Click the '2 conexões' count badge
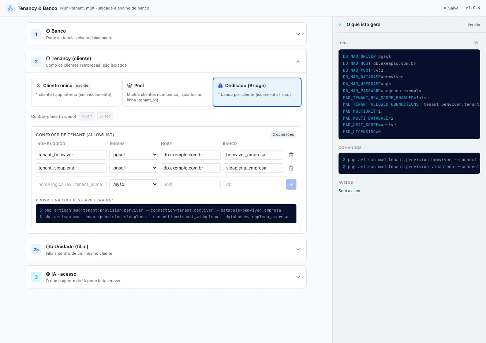 pos(283,135)
